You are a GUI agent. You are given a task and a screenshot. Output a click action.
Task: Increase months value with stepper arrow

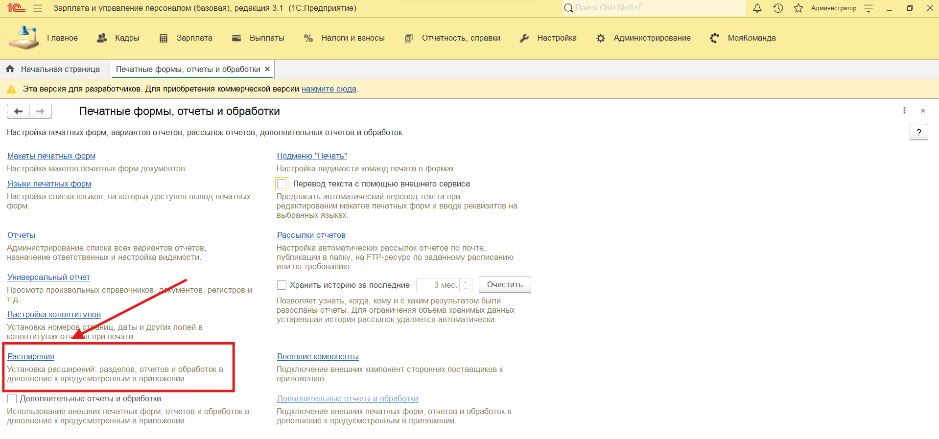pos(466,282)
